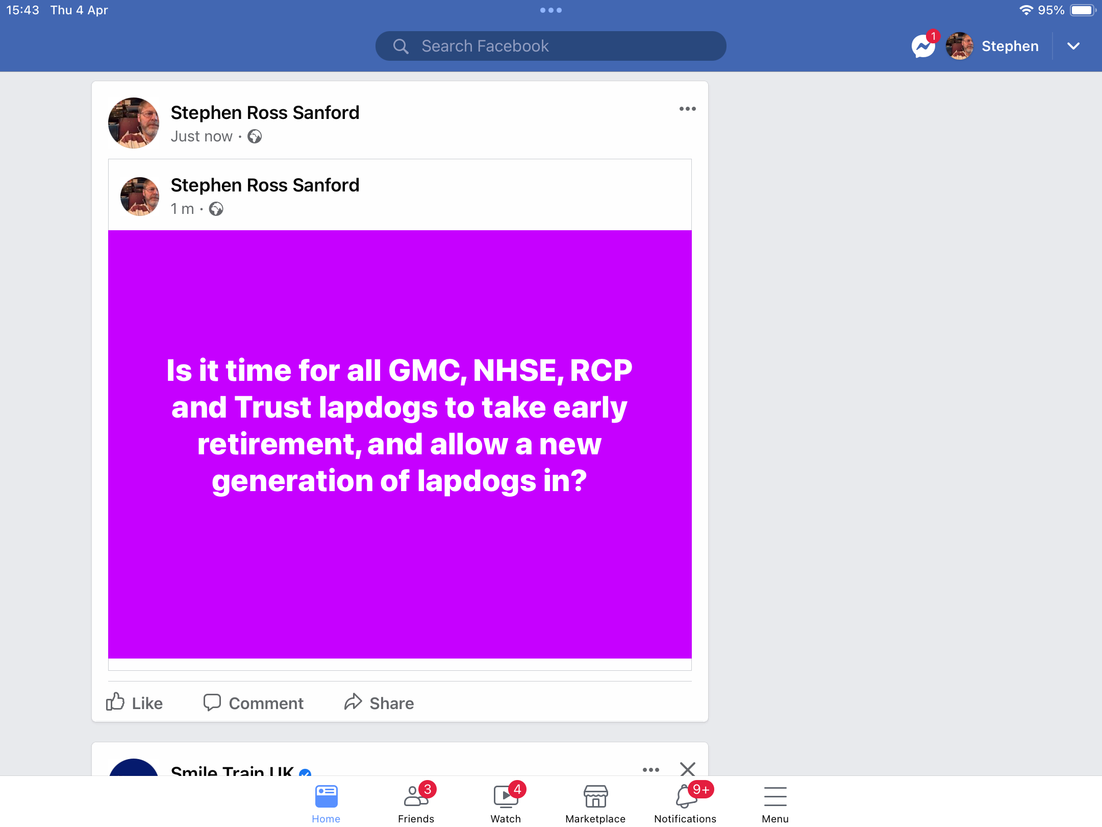Viewport: 1102px width, 827px height.
Task: Click the public globe icon under Just now
Action: pos(255,136)
